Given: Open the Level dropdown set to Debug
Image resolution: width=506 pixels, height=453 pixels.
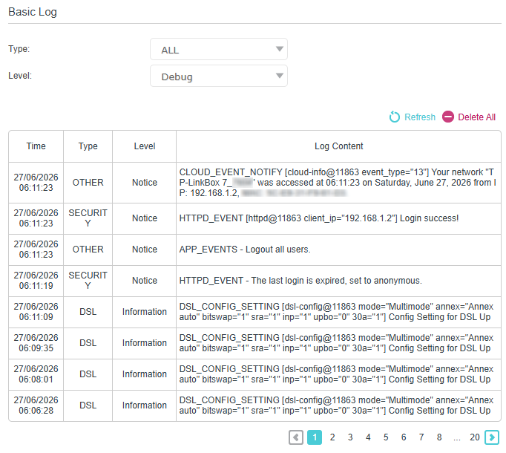Looking at the screenshot, I should coord(219,76).
